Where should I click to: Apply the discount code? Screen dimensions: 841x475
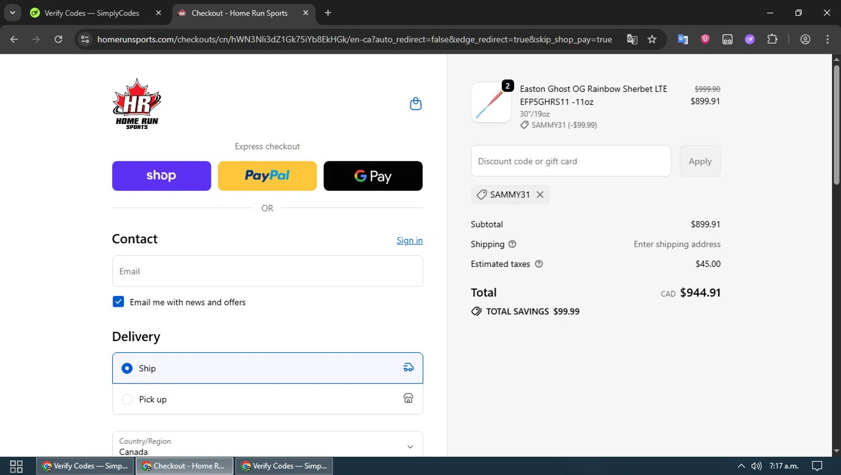click(700, 161)
